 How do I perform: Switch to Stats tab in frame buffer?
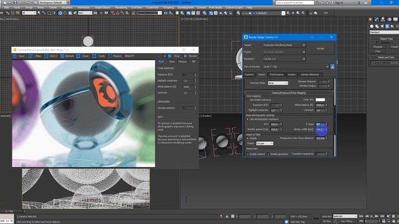pyautogui.click(x=172, y=62)
